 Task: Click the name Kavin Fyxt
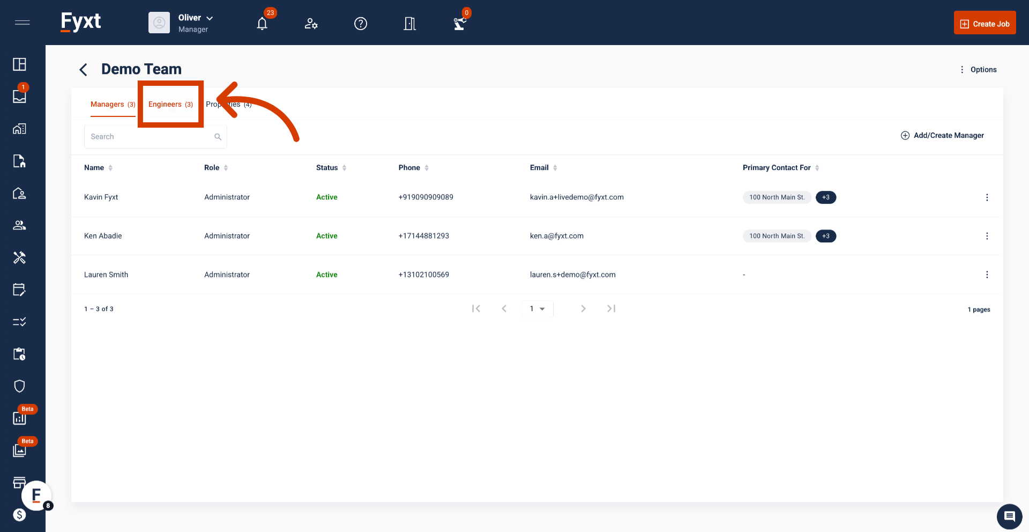pos(101,197)
